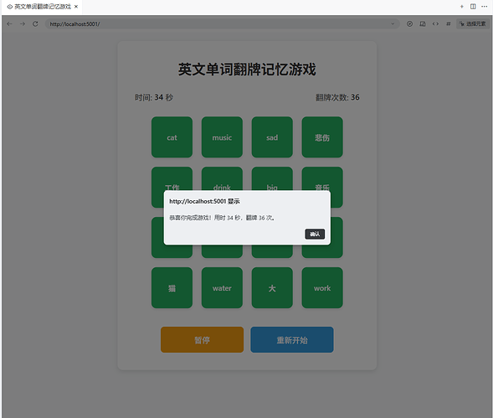Open a new tab with the plus icon
The width and height of the screenshot is (493, 418).
pos(461,7)
